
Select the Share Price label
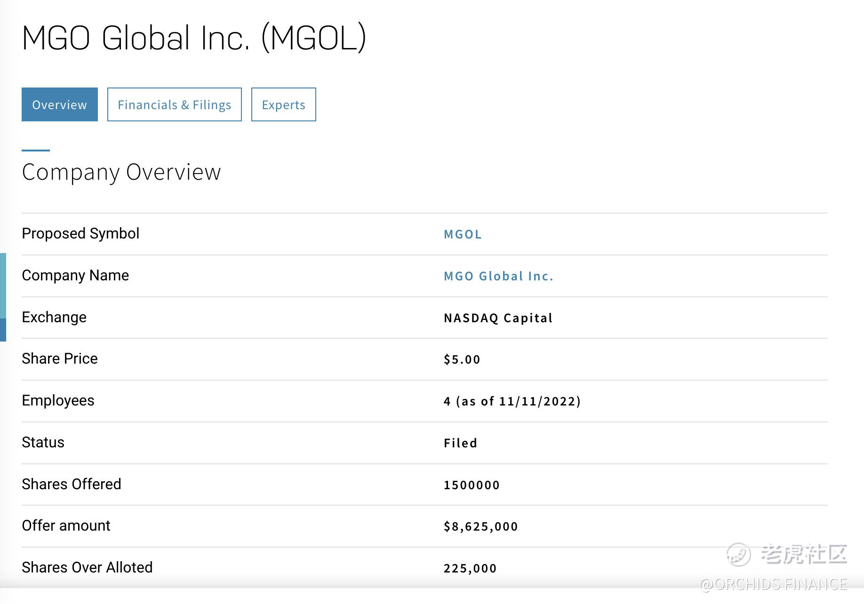click(60, 358)
